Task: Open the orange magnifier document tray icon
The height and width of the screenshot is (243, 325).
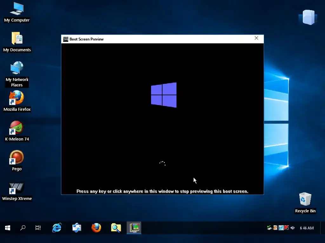Action: click(275, 228)
